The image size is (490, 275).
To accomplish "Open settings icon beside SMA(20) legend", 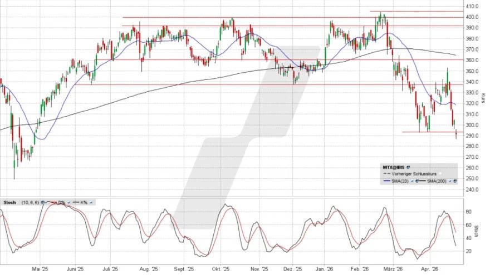I will 416,181.
